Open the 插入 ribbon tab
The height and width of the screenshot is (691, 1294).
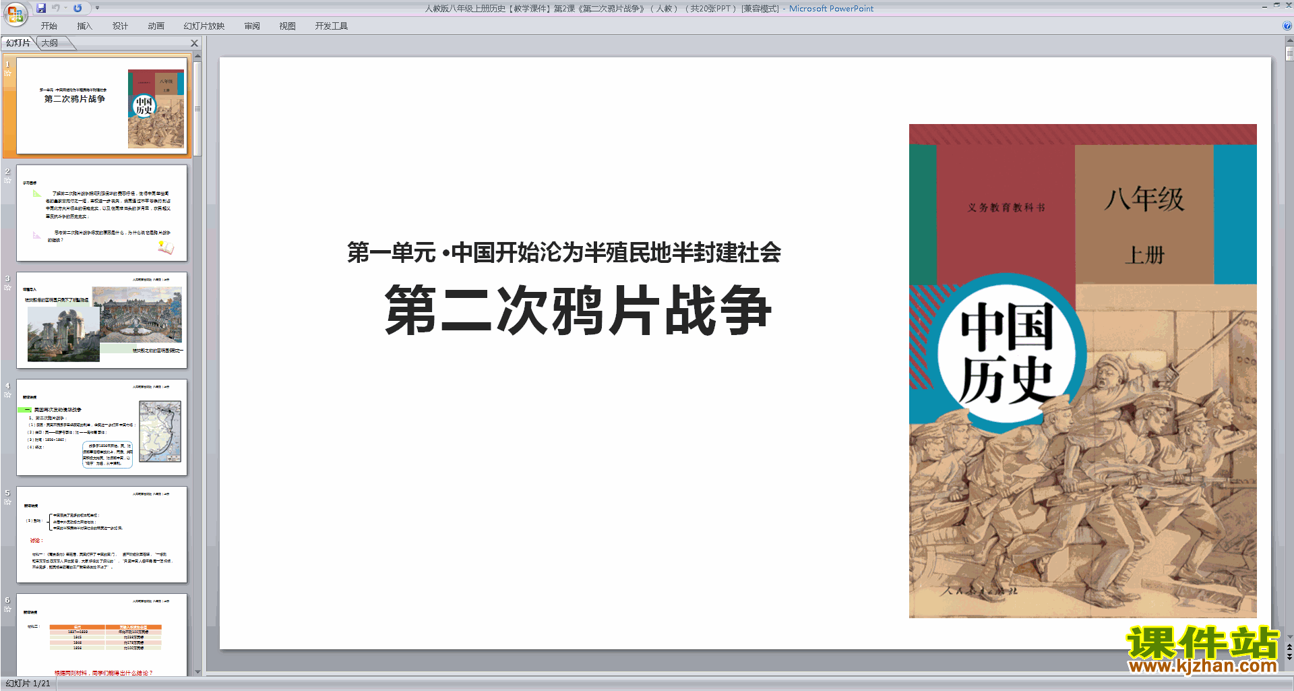pos(84,26)
